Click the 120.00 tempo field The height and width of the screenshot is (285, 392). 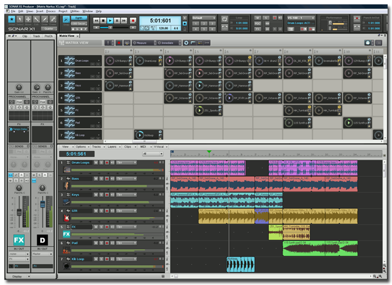(163, 28)
